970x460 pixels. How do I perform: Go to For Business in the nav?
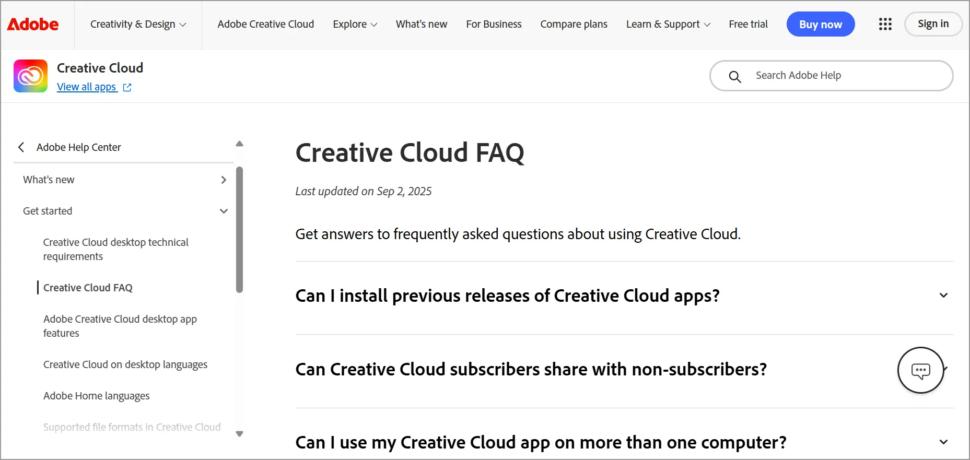[494, 24]
